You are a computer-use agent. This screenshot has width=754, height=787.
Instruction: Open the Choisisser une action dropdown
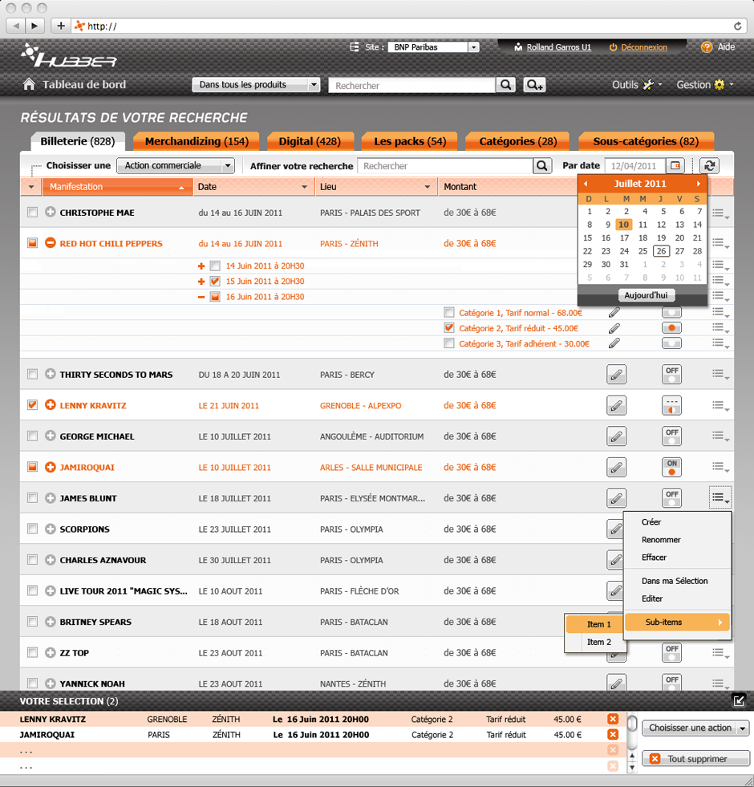tap(695, 728)
